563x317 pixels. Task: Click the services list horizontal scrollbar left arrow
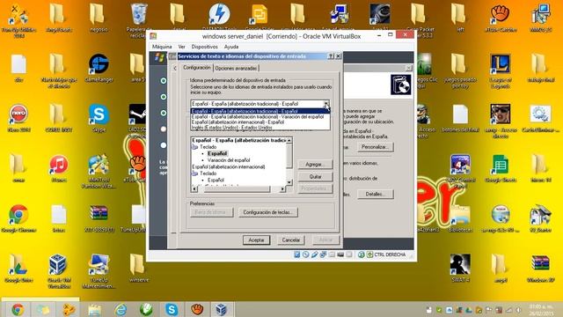194,188
